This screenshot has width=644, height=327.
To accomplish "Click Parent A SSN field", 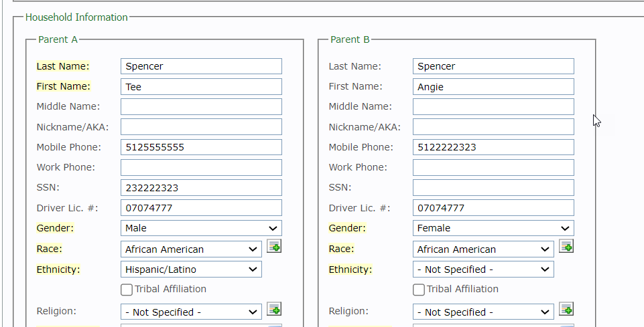I will point(201,188).
